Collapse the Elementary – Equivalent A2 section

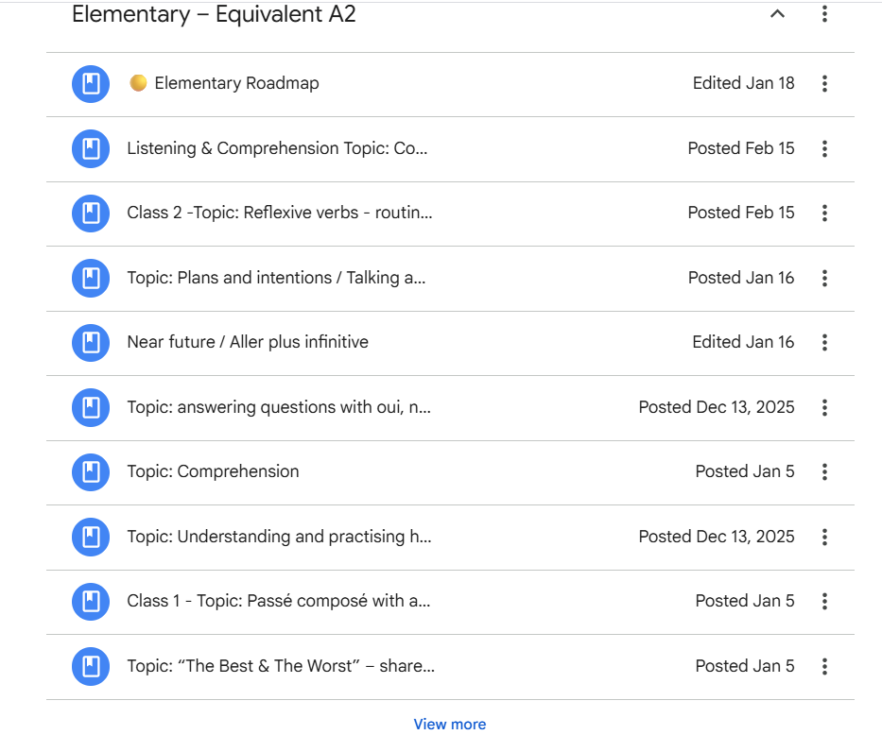(778, 14)
